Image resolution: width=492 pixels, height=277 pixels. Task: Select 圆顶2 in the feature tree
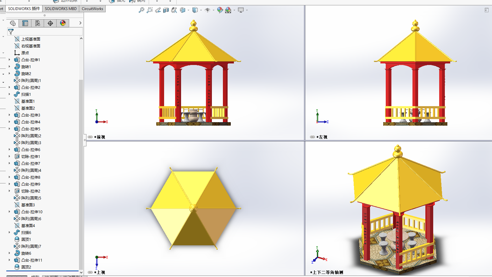(x=26, y=267)
